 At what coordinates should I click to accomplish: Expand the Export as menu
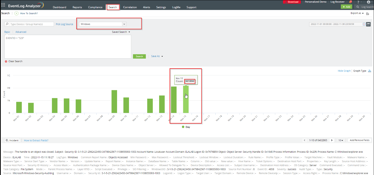pos(357,13)
